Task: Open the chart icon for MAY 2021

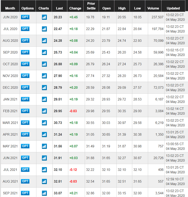Action: click(x=44, y=146)
